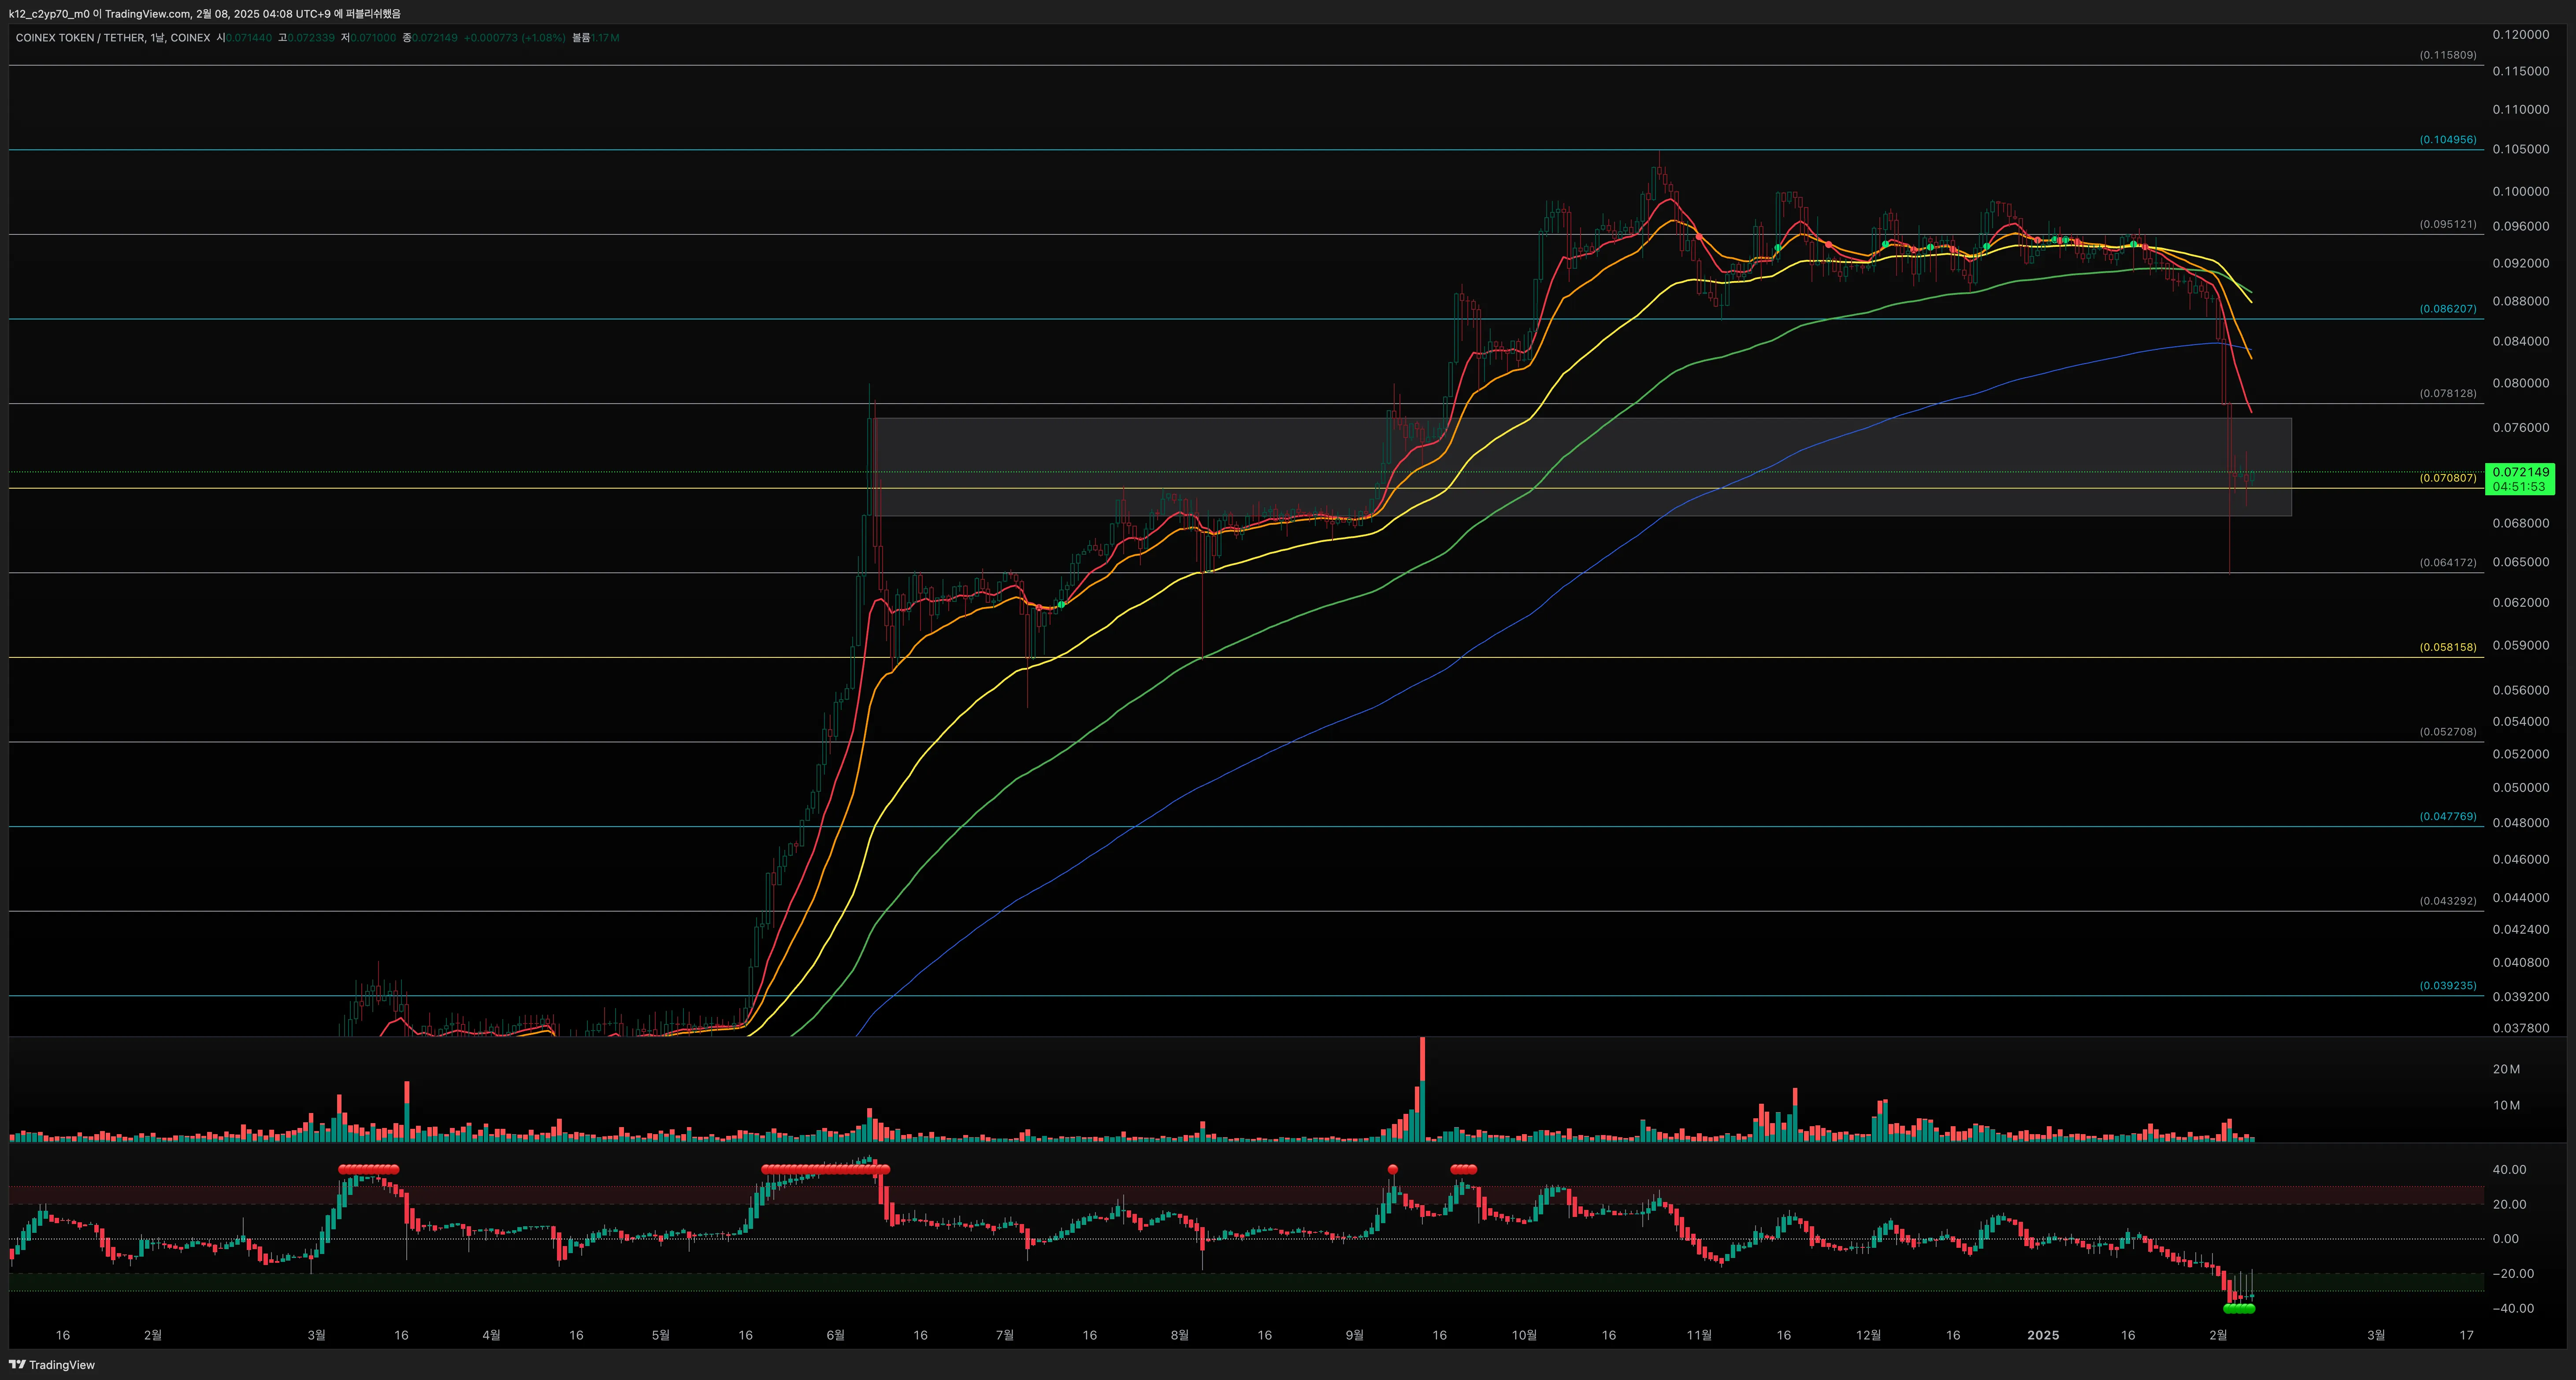Click the 9월 label on time axis
The height and width of the screenshot is (1380, 2576).
[x=1354, y=1335]
